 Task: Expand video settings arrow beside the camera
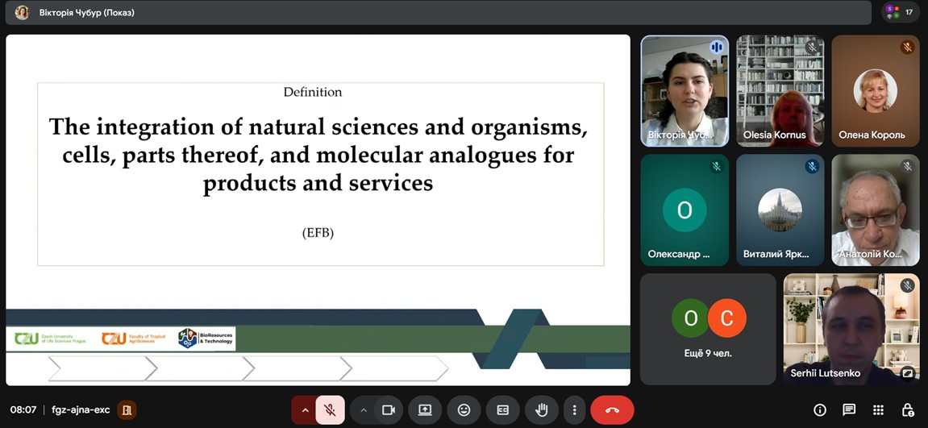coord(364,410)
